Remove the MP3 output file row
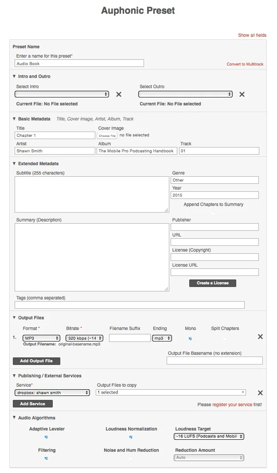The image size is (277, 473). [x=261, y=337]
